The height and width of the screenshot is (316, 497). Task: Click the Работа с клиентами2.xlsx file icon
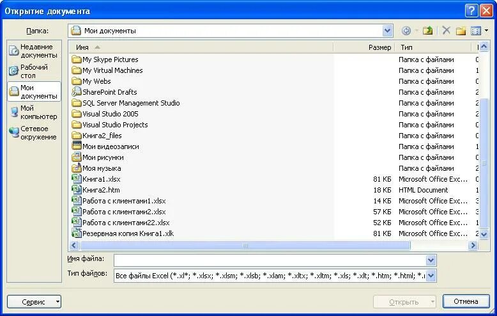click(x=77, y=211)
